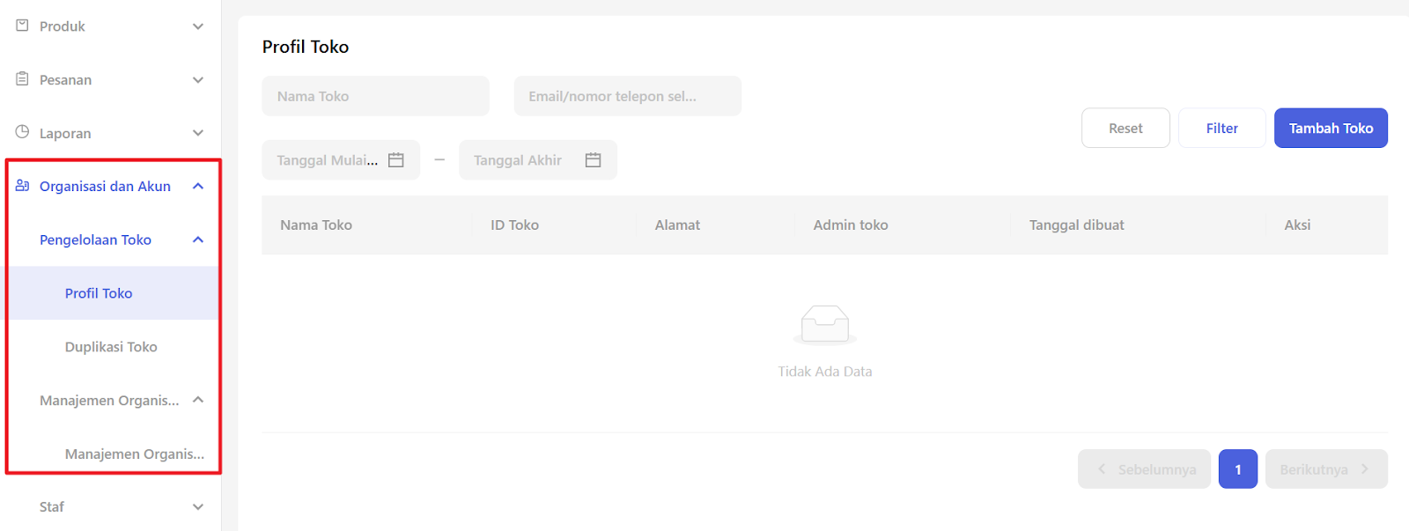The width and height of the screenshot is (1409, 531).
Task: Collapse the Pengelolaan Toko submenu
Action: (198, 240)
